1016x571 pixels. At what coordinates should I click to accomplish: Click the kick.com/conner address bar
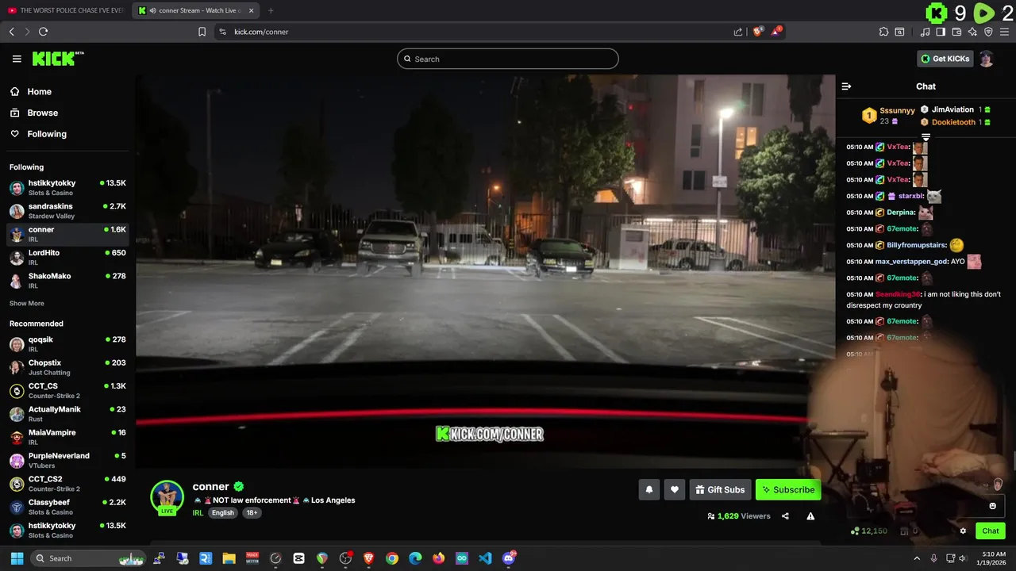point(476,32)
